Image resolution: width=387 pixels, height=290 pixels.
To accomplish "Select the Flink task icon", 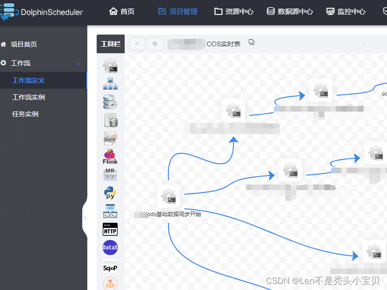I will pos(110,156).
